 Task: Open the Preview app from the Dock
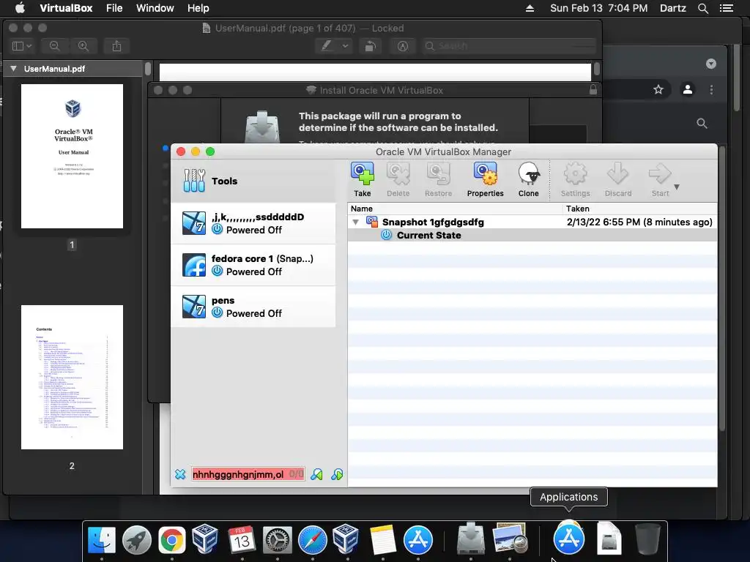pos(510,539)
